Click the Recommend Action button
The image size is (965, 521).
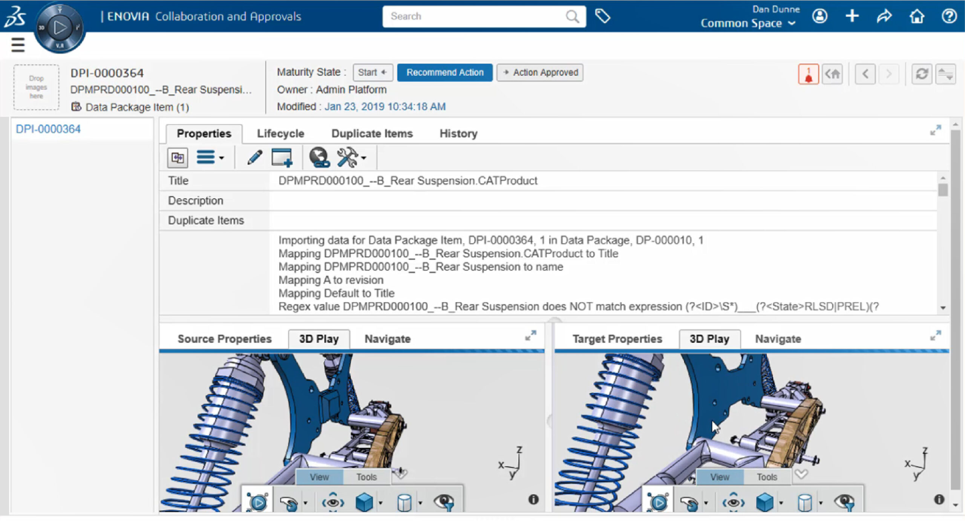(x=444, y=72)
